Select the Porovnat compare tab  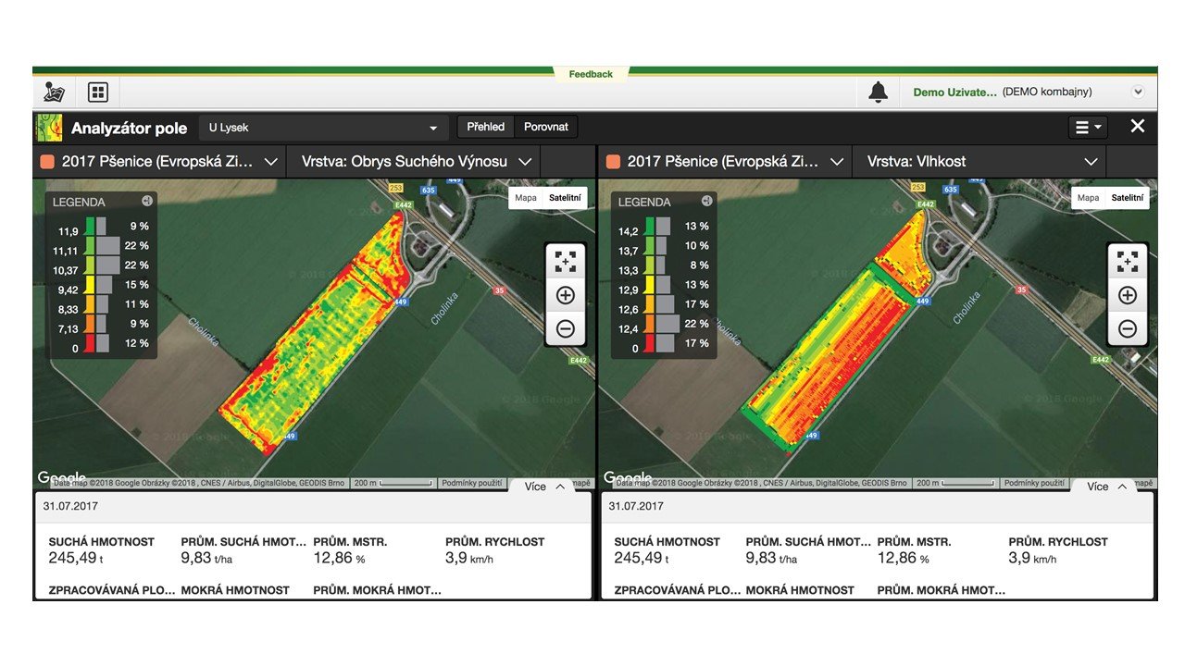546,127
